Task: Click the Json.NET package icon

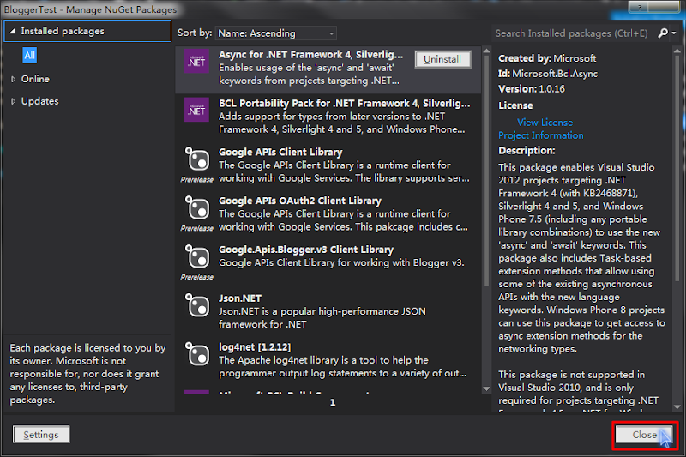Action: (x=197, y=304)
